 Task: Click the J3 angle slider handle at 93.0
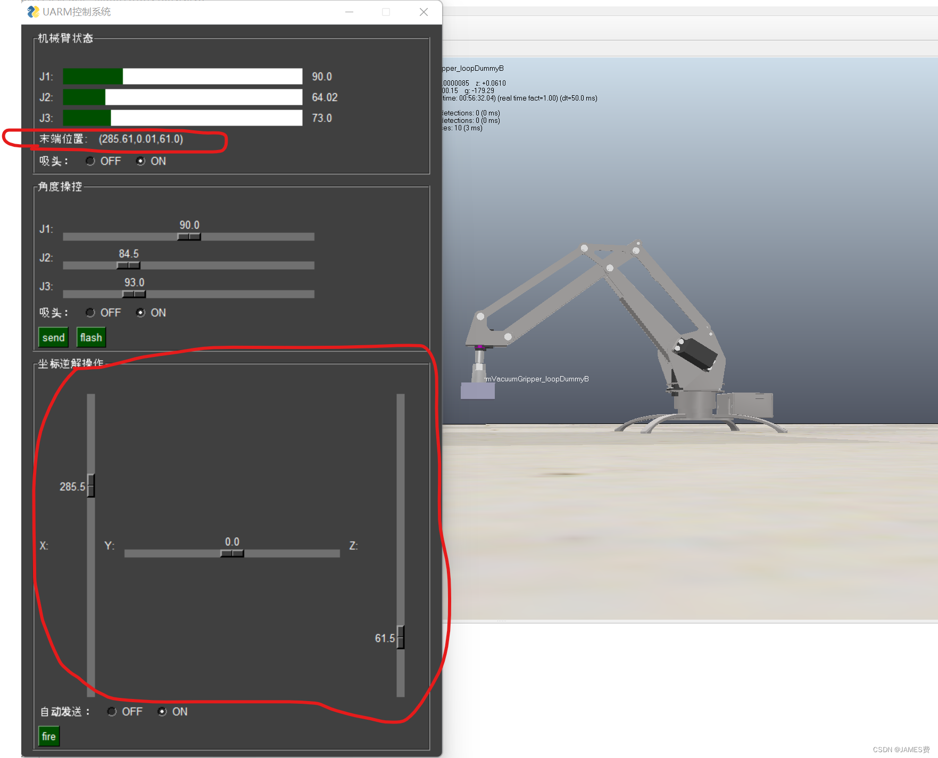[x=134, y=294]
